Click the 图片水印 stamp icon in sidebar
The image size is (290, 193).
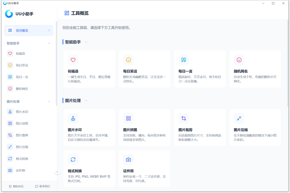tap(10, 112)
